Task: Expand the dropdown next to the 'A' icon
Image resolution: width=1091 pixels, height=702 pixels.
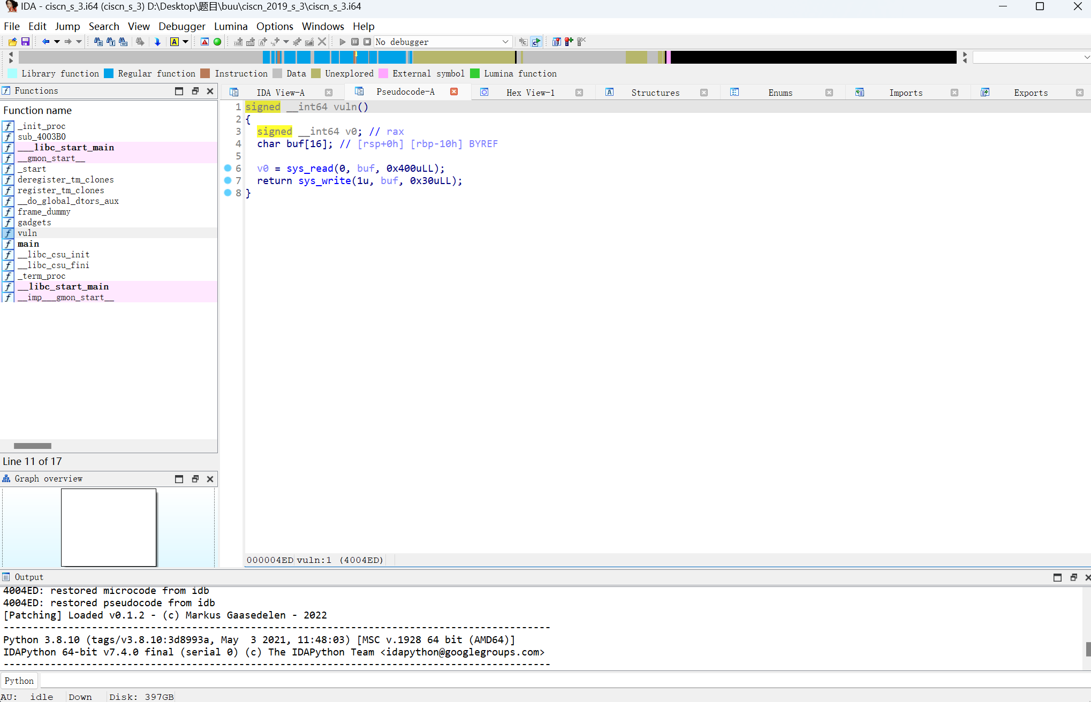Action: click(185, 42)
